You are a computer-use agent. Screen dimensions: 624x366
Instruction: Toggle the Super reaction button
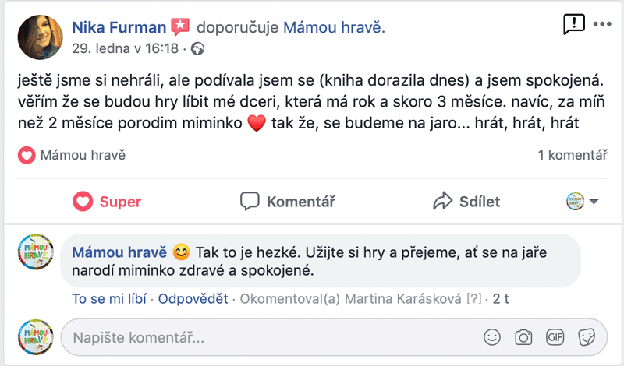pyautogui.click(x=107, y=202)
